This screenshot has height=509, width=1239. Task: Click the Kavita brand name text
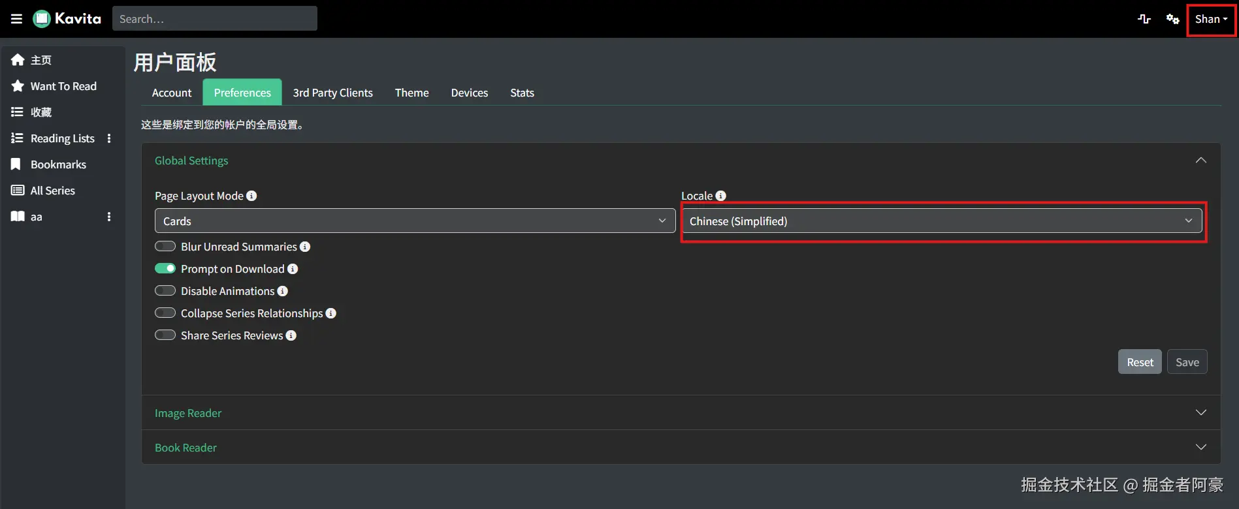78,19
